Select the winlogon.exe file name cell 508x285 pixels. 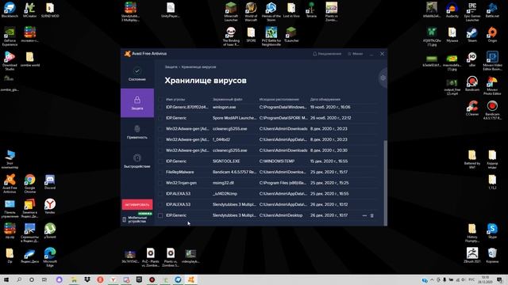tap(224, 107)
